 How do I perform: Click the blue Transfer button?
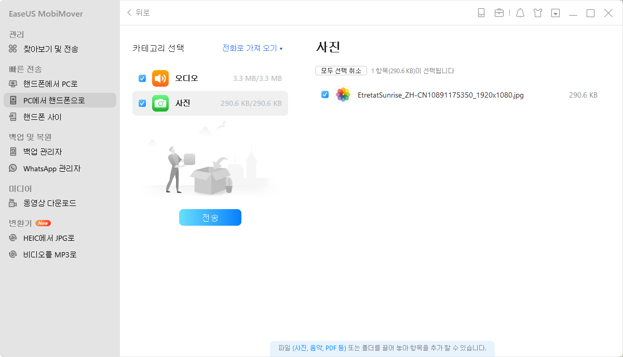click(210, 217)
